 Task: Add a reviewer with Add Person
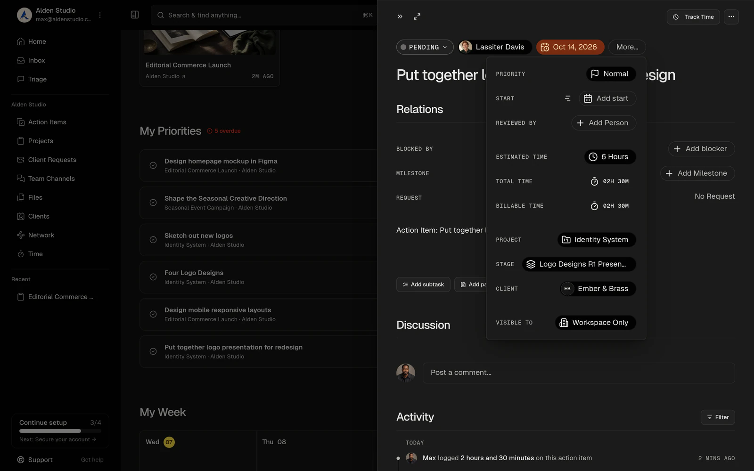pyautogui.click(x=603, y=123)
